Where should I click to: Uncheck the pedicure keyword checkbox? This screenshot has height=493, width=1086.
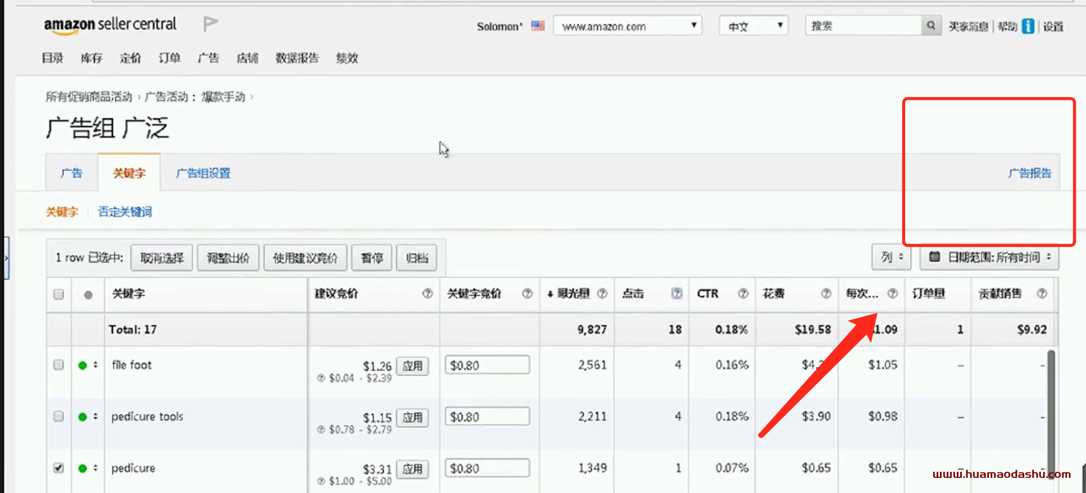coord(59,468)
